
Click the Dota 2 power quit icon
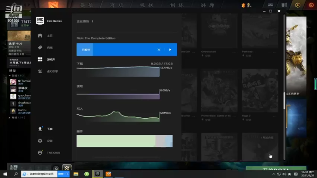pos(311,5)
